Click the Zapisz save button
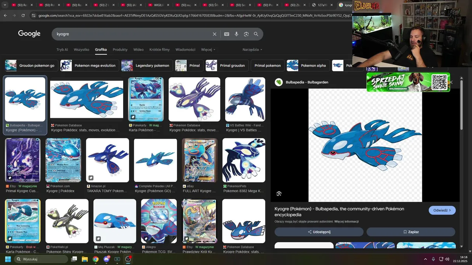This screenshot has height=265, width=472. pos(411,232)
